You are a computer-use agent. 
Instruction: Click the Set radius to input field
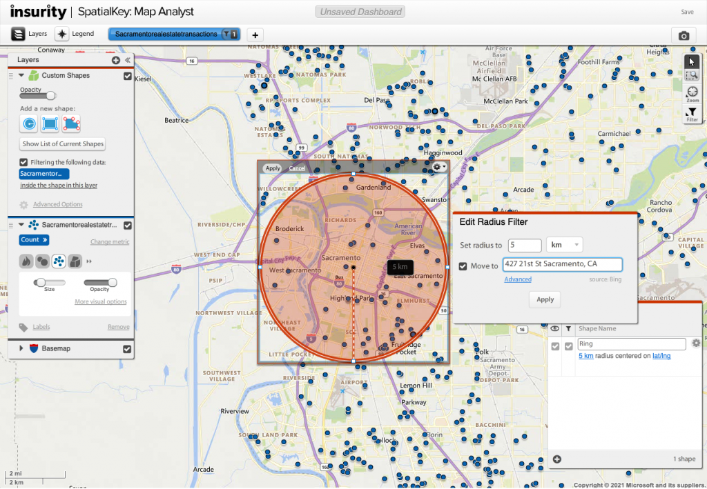pos(525,245)
